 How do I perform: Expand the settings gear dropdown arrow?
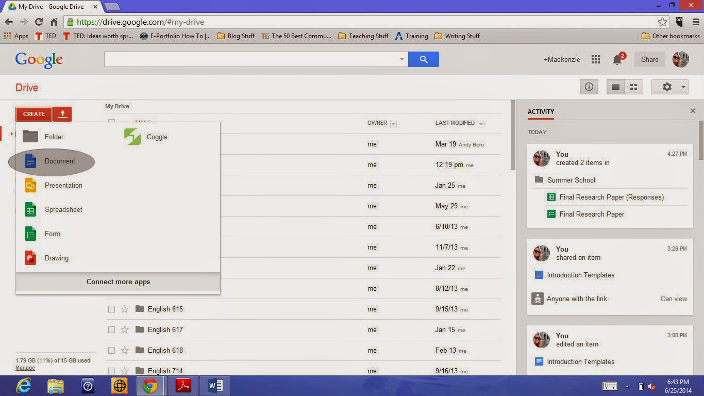(x=683, y=87)
